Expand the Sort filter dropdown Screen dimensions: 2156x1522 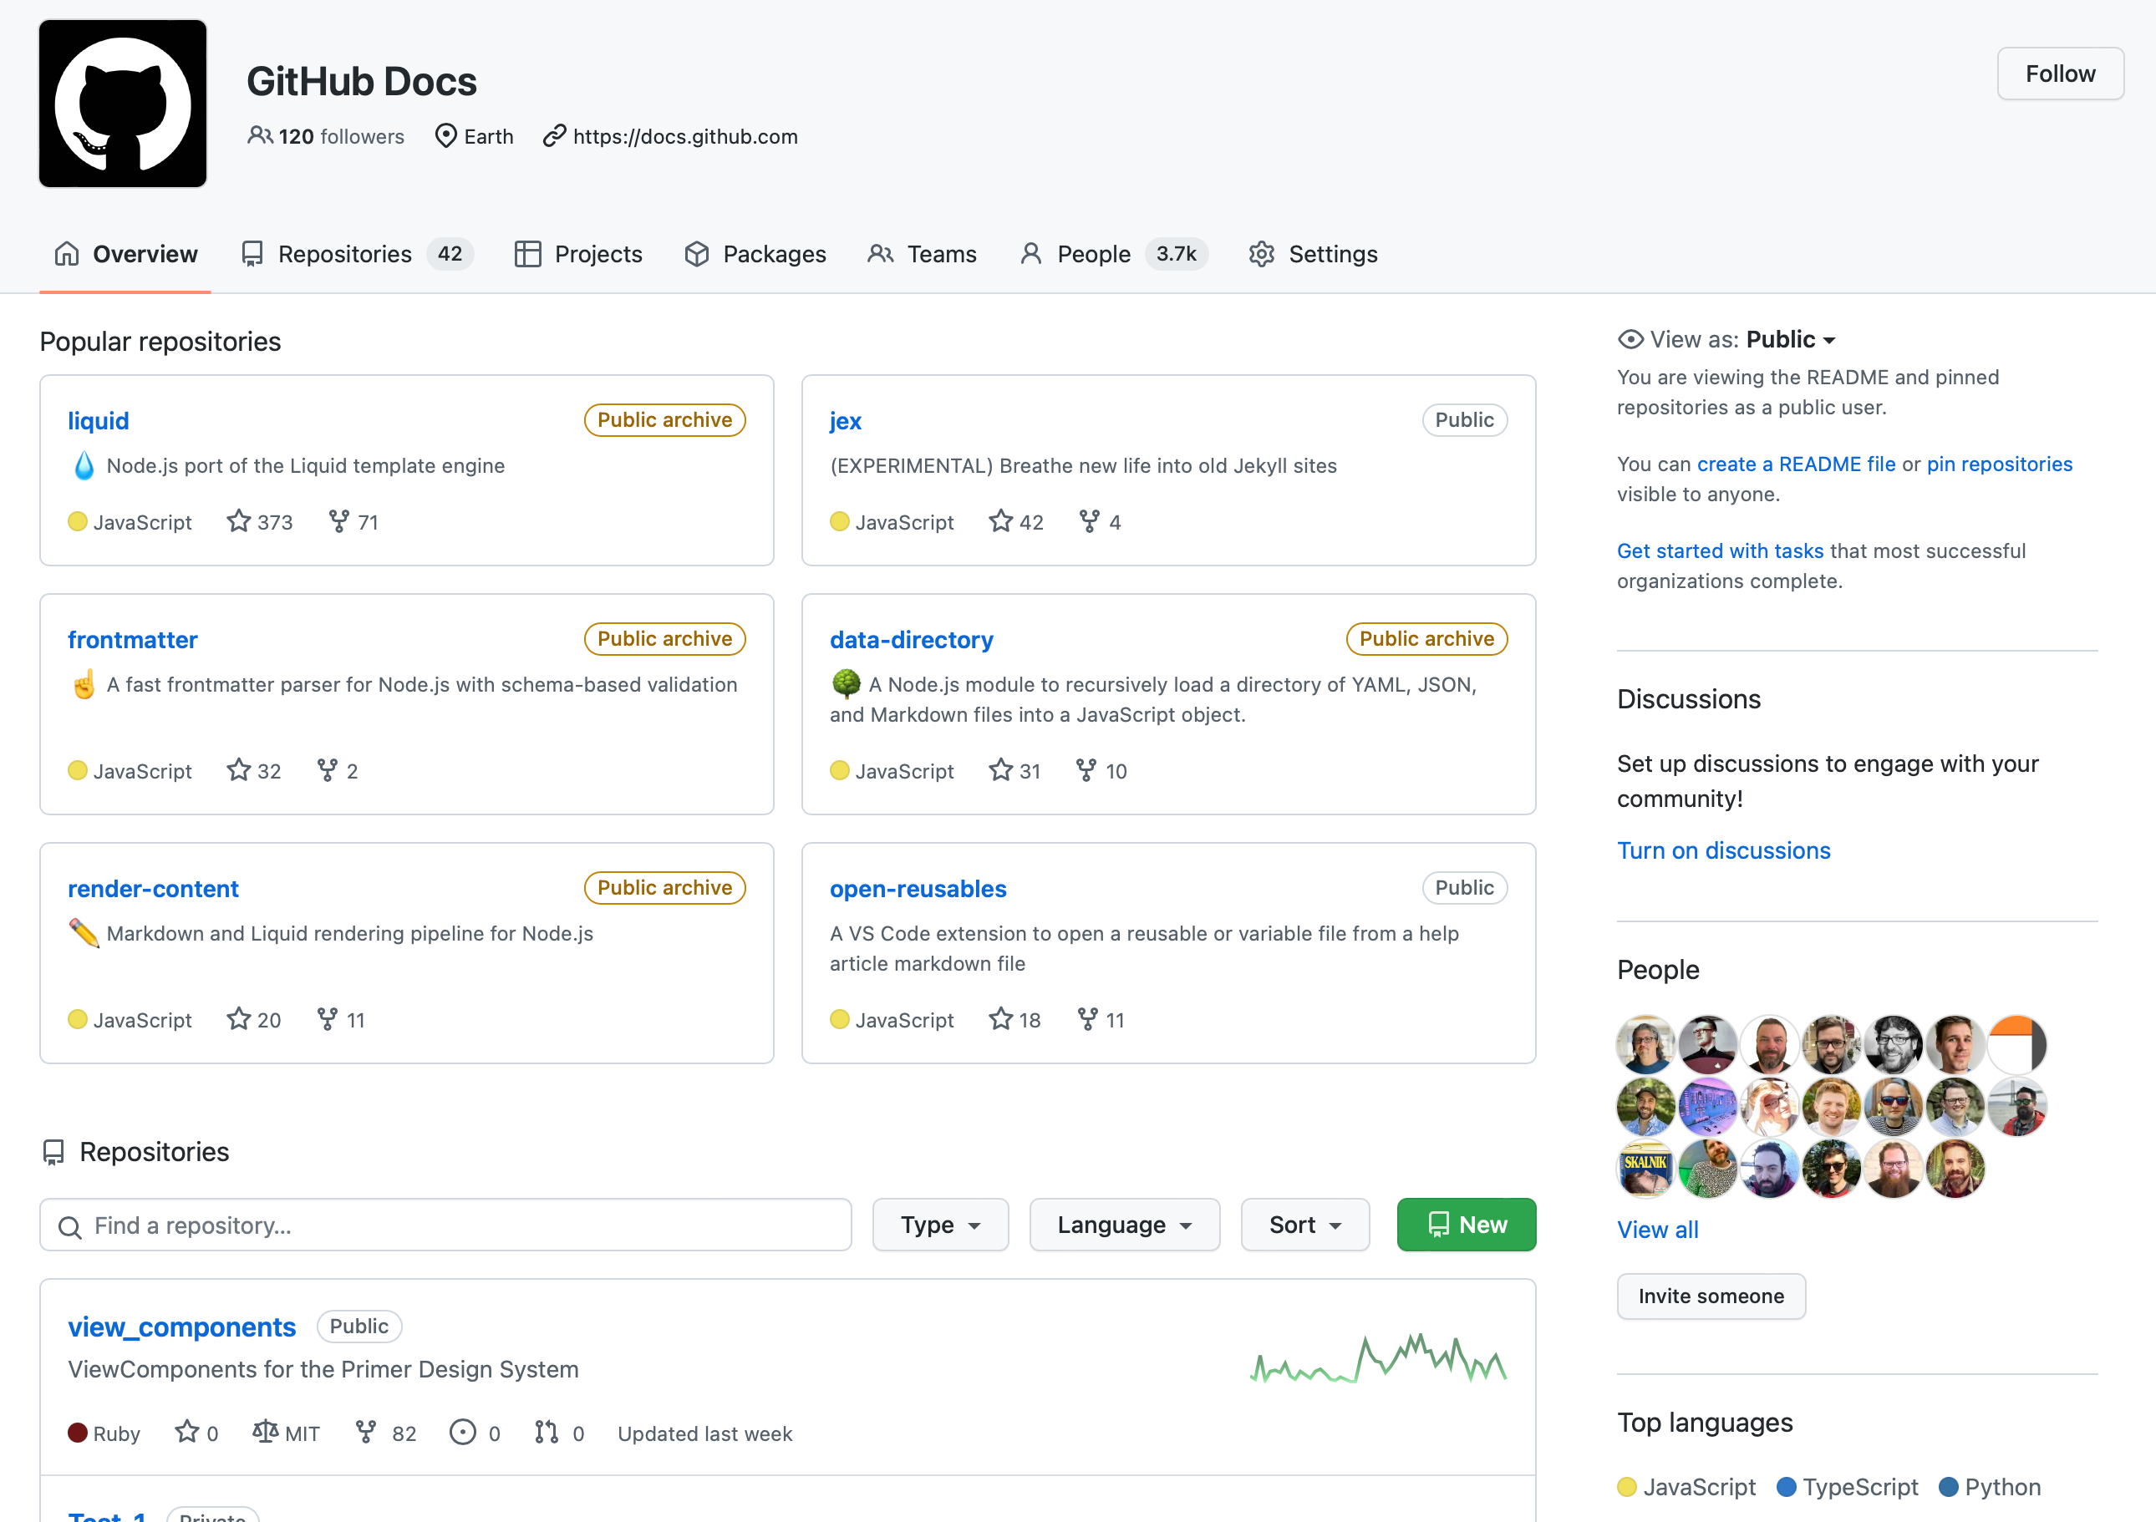1304,1224
